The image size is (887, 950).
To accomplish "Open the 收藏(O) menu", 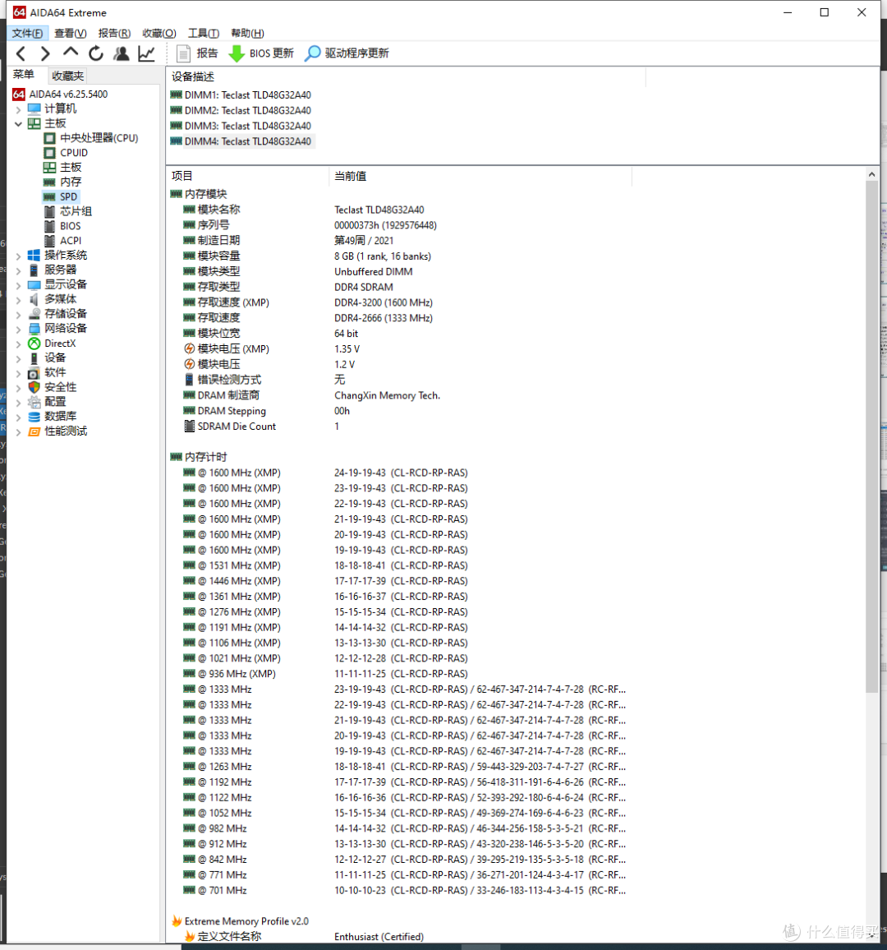I will 159,33.
